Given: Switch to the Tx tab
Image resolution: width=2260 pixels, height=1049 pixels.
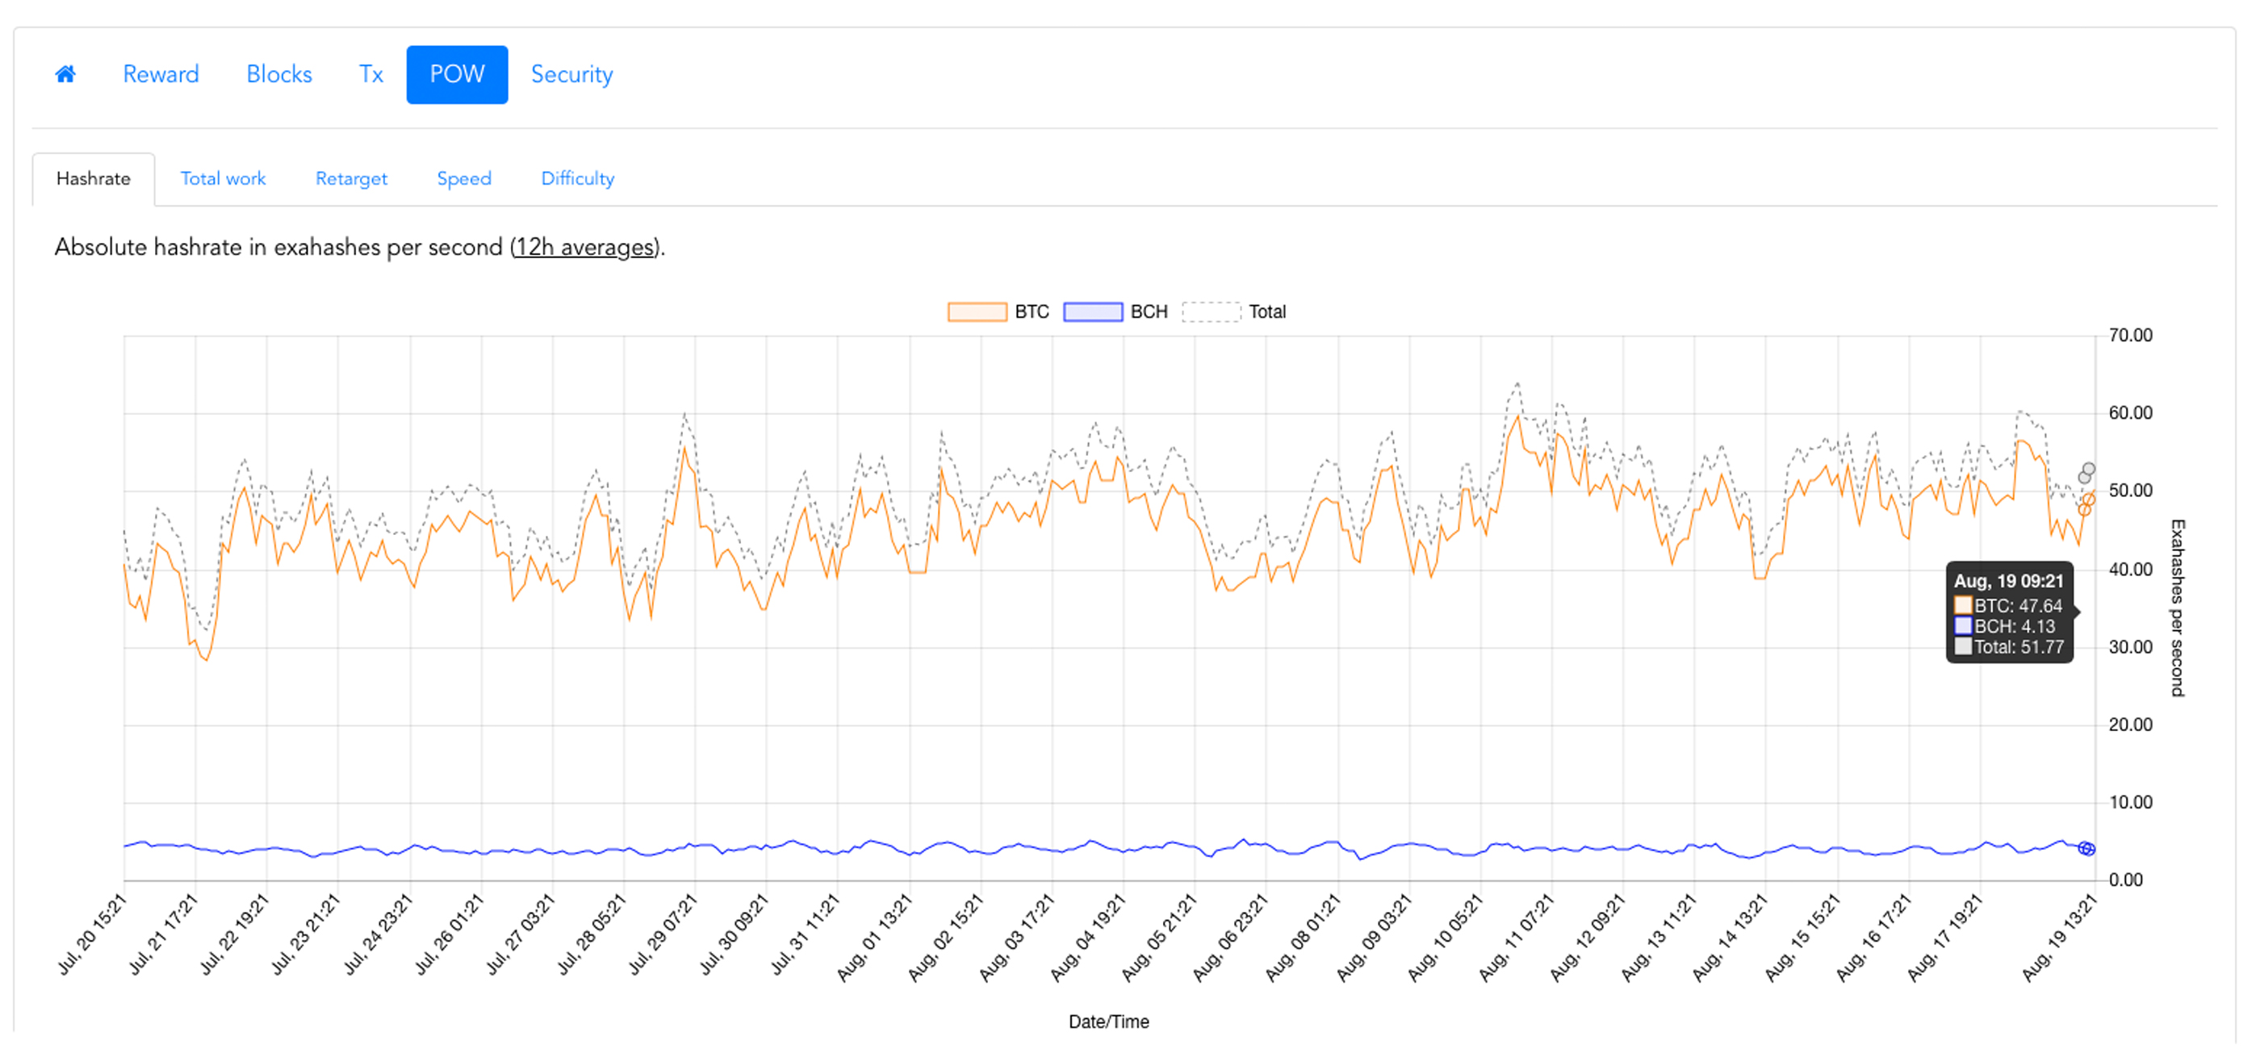Looking at the screenshot, I should [371, 74].
